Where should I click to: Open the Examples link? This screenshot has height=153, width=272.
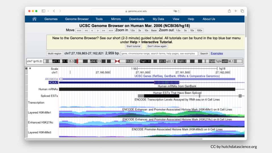tap(217, 54)
